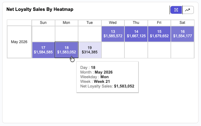Select the May 14 heatmap cell
Screen dimensions: 201x126
coord(136,34)
